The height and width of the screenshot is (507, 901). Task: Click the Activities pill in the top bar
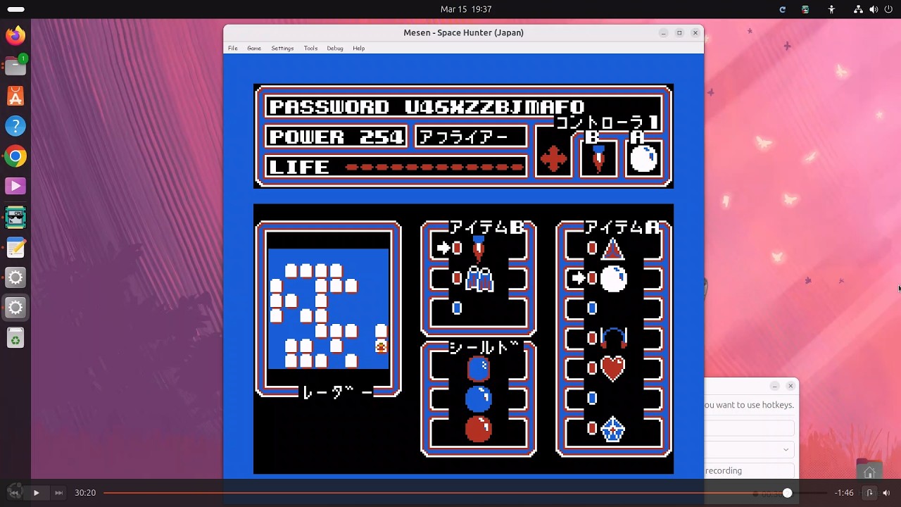point(15,9)
